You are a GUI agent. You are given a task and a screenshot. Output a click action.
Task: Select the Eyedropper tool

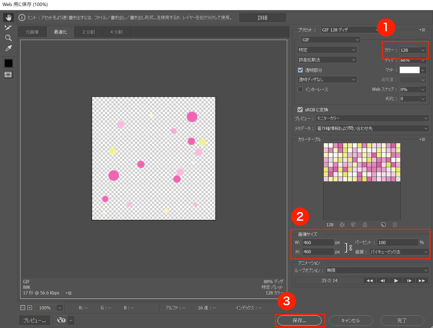click(x=8, y=48)
